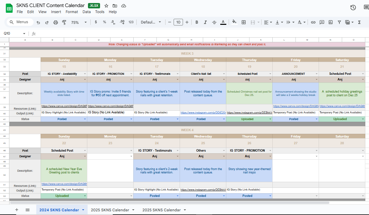Screen dimensions: 369x215
Task: Click the font size input field
Action: [x=178, y=22]
